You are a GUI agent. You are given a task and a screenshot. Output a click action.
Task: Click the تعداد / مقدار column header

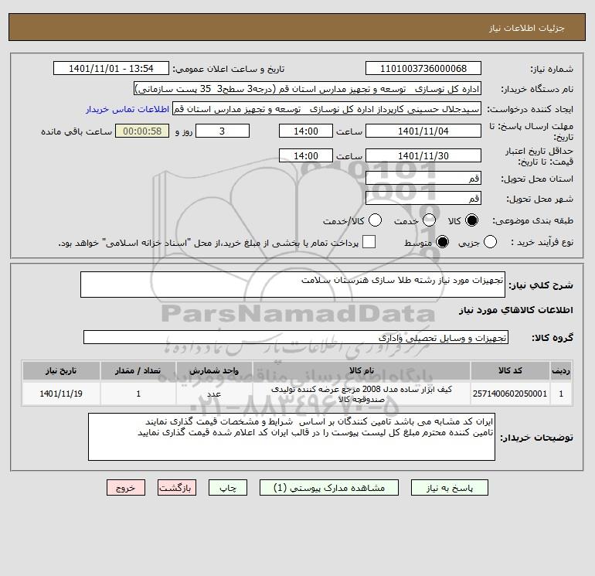138,370
